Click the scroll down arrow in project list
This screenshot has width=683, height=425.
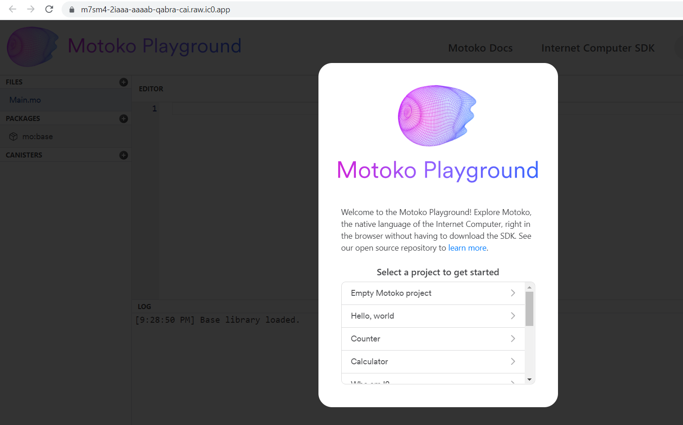pyautogui.click(x=529, y=379)
